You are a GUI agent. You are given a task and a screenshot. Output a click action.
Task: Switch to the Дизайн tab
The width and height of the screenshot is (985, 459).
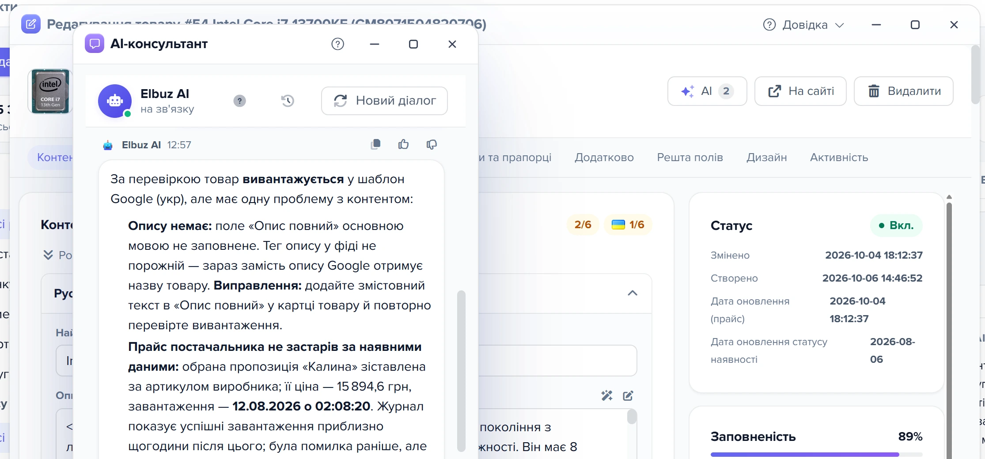767,158
